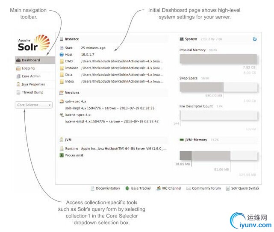Click the JVM-Memory usage bar

coord(218,156)
